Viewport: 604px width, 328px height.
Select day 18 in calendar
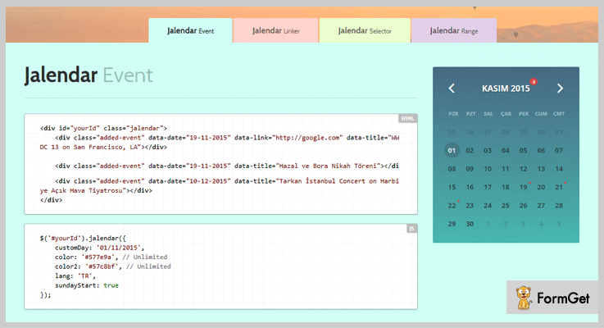pos(506,187)
